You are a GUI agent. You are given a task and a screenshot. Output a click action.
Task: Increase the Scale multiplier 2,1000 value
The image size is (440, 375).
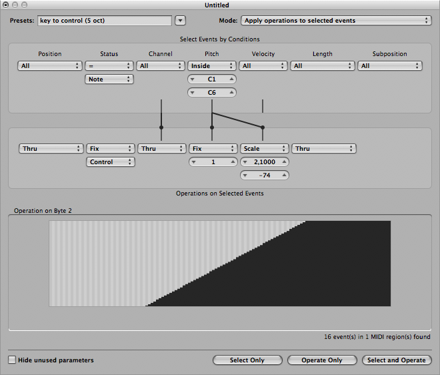283,162
